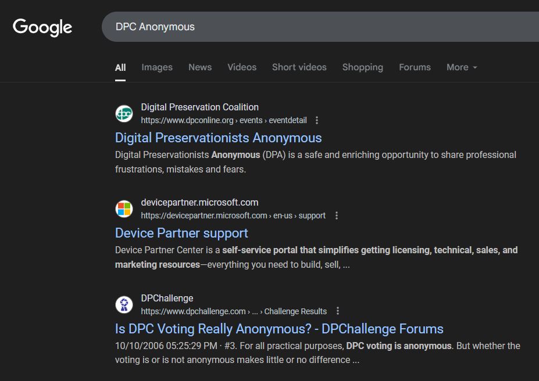The width and height of the screenshot is (539, 381).
Task: Click the DPChallenge site name
Action: coord(167,299)
